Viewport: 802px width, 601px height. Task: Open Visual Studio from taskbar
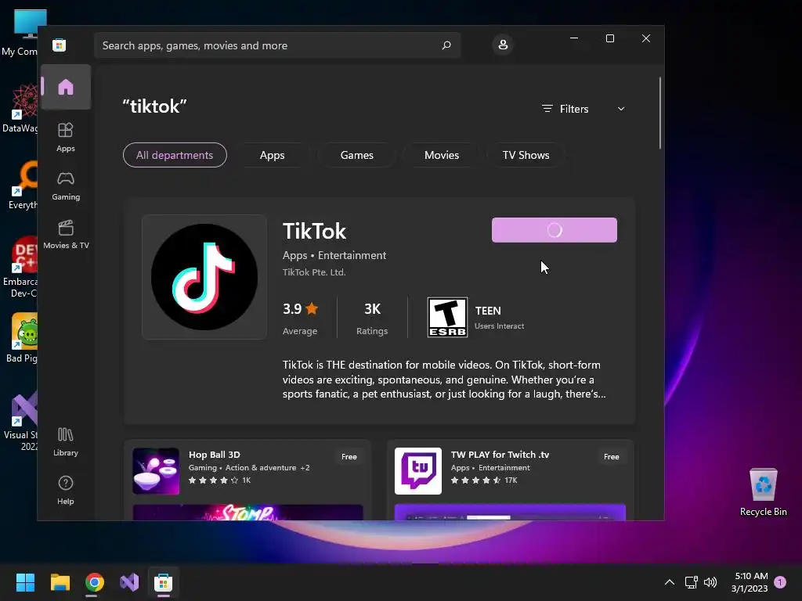pyautogui.click(x=129, y=582)
